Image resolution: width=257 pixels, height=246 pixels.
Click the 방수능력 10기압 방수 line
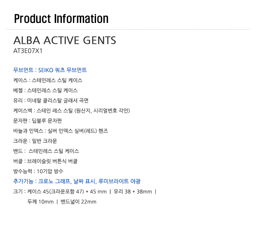click(x=38, y=171)
